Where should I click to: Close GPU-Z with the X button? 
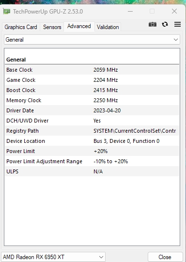coord(174,11)
